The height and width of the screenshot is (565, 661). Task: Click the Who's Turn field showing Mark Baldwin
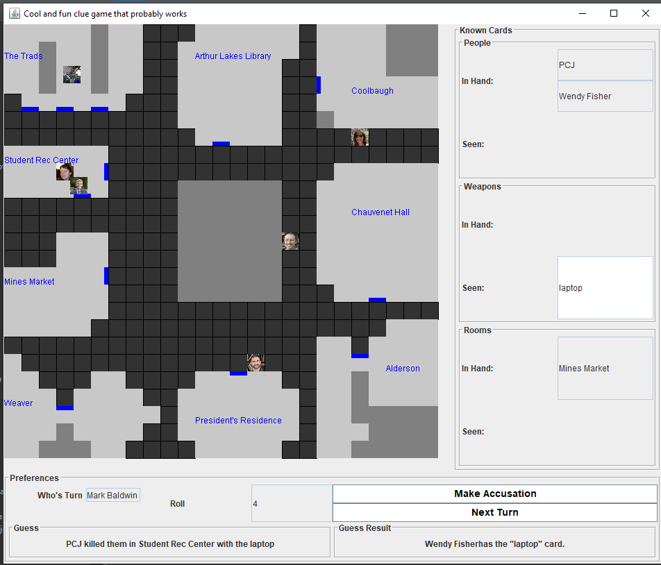(x=112, y=495)
